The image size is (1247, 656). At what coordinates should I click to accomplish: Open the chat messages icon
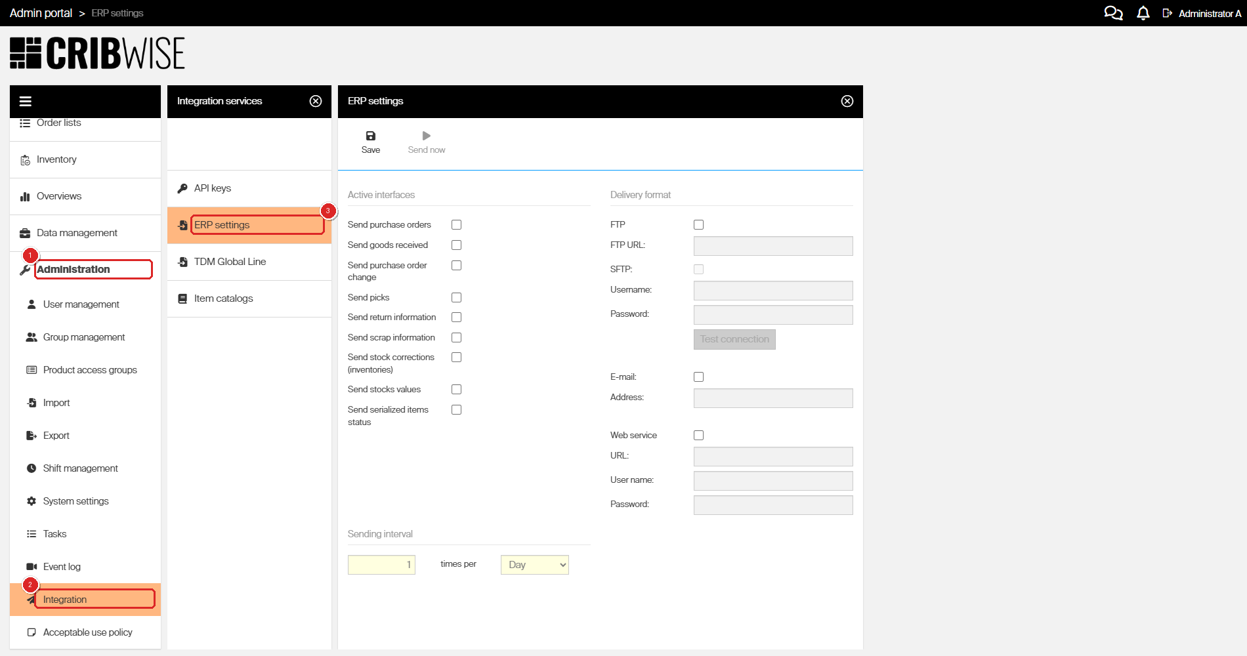[1113, 13]
